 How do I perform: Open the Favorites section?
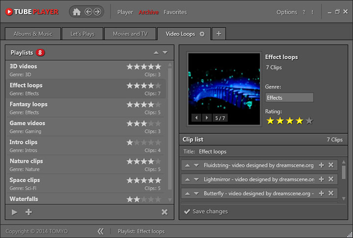pyautogui.click(x=175, y=12)
